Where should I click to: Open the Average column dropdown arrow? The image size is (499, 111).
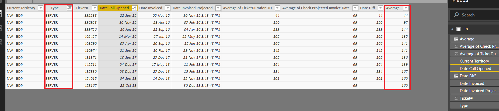click(406, 8)
